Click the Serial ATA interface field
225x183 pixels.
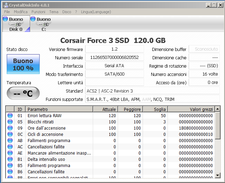[115, 66]
